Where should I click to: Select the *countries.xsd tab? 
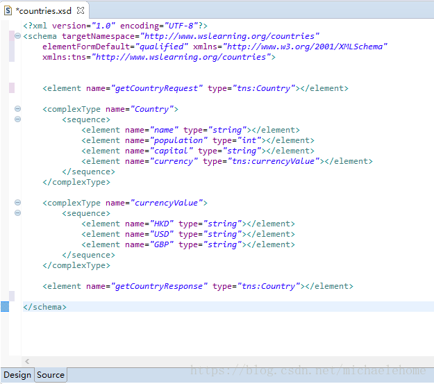click(44, 11)
